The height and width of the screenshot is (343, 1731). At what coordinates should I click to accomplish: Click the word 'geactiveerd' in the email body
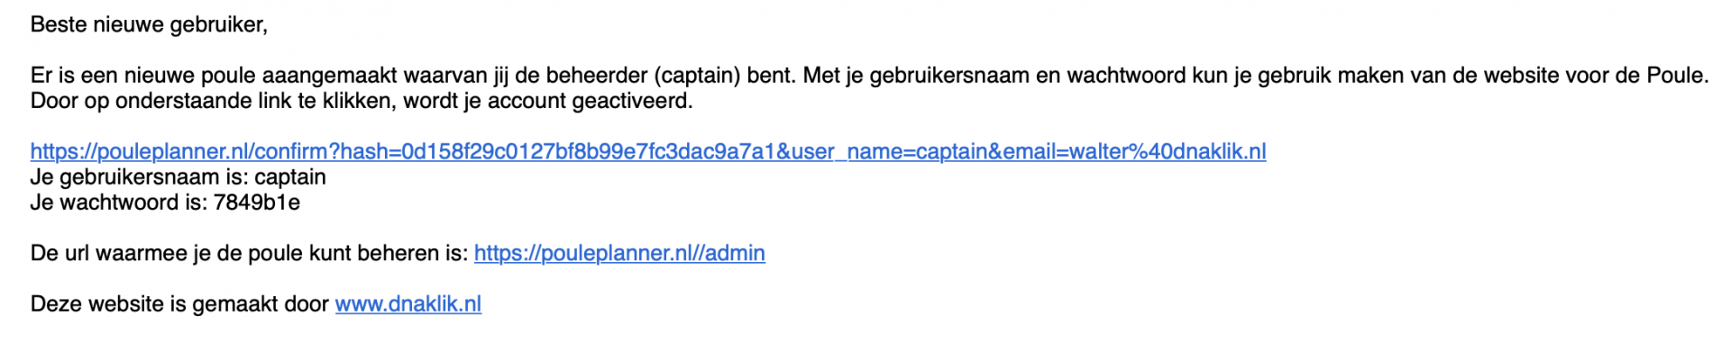coord(630,100)
